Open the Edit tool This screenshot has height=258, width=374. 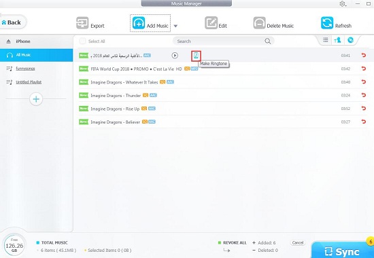pos(216,23)
